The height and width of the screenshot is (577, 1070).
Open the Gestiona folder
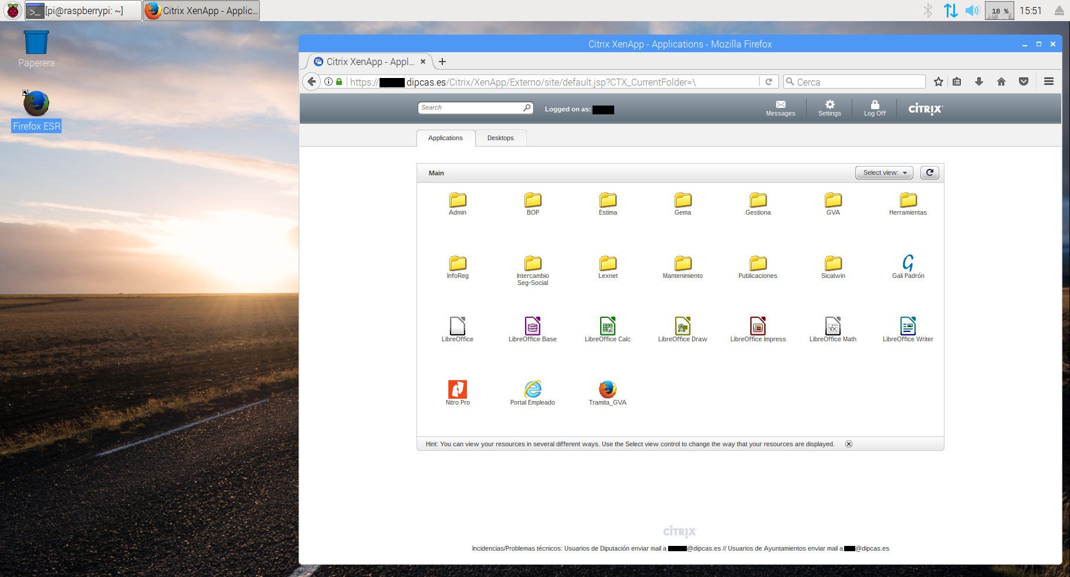pos(758,203)
